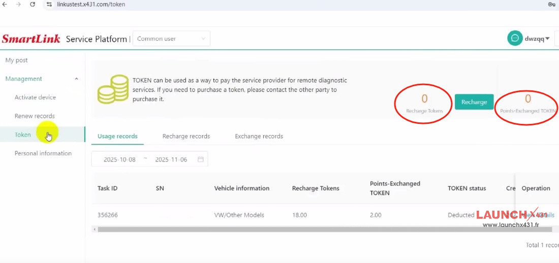559x263 pixels.
Task: Open Renew records page
Action: click(x=35, y=116)
